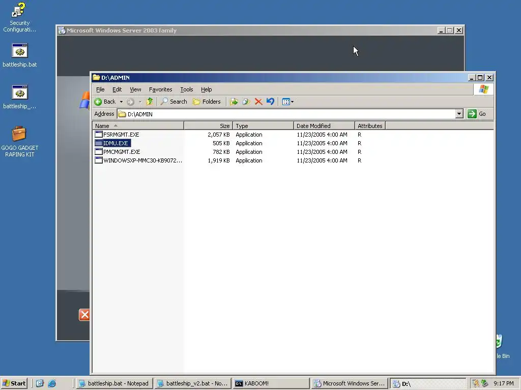This screenshot has height=390, width=521.
Task: Click the red X icon in Windows Server window
Action: (x=84, y=315)
